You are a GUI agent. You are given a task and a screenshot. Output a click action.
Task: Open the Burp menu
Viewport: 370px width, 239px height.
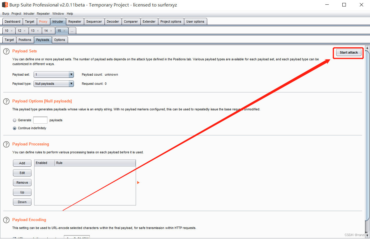6,14
